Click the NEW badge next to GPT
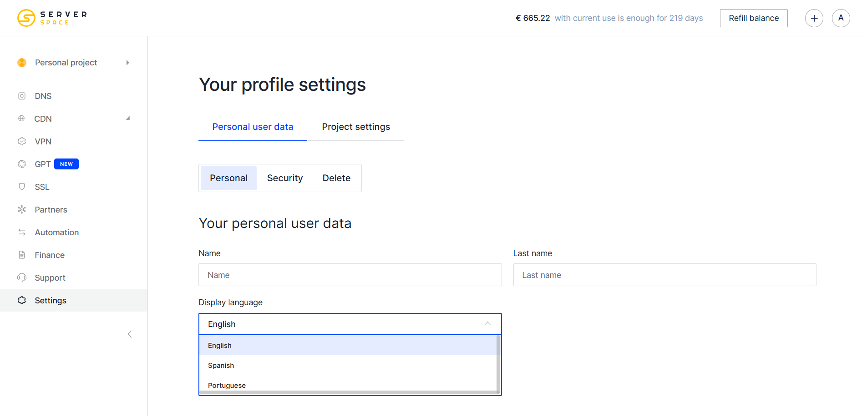 [66, 164]
